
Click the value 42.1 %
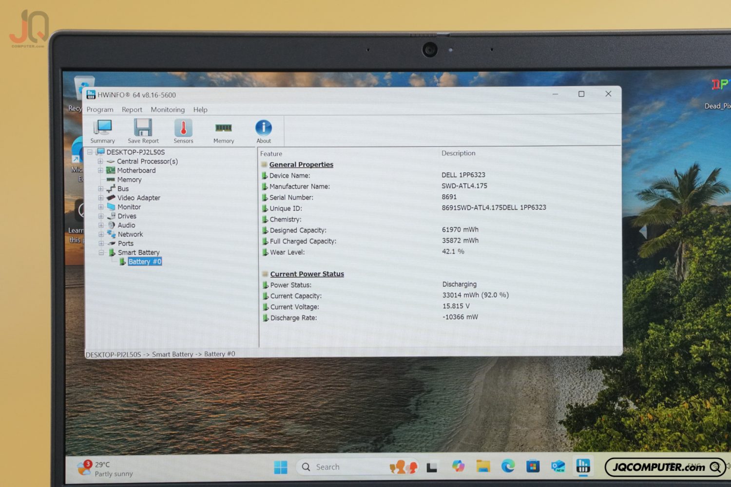453,251
